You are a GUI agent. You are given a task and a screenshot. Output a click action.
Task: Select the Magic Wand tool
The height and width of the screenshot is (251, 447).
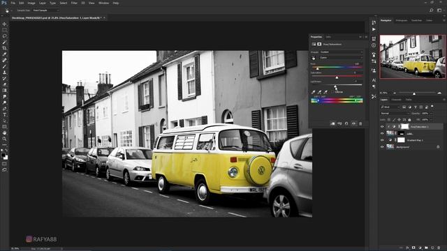click(x=4, y=42)
